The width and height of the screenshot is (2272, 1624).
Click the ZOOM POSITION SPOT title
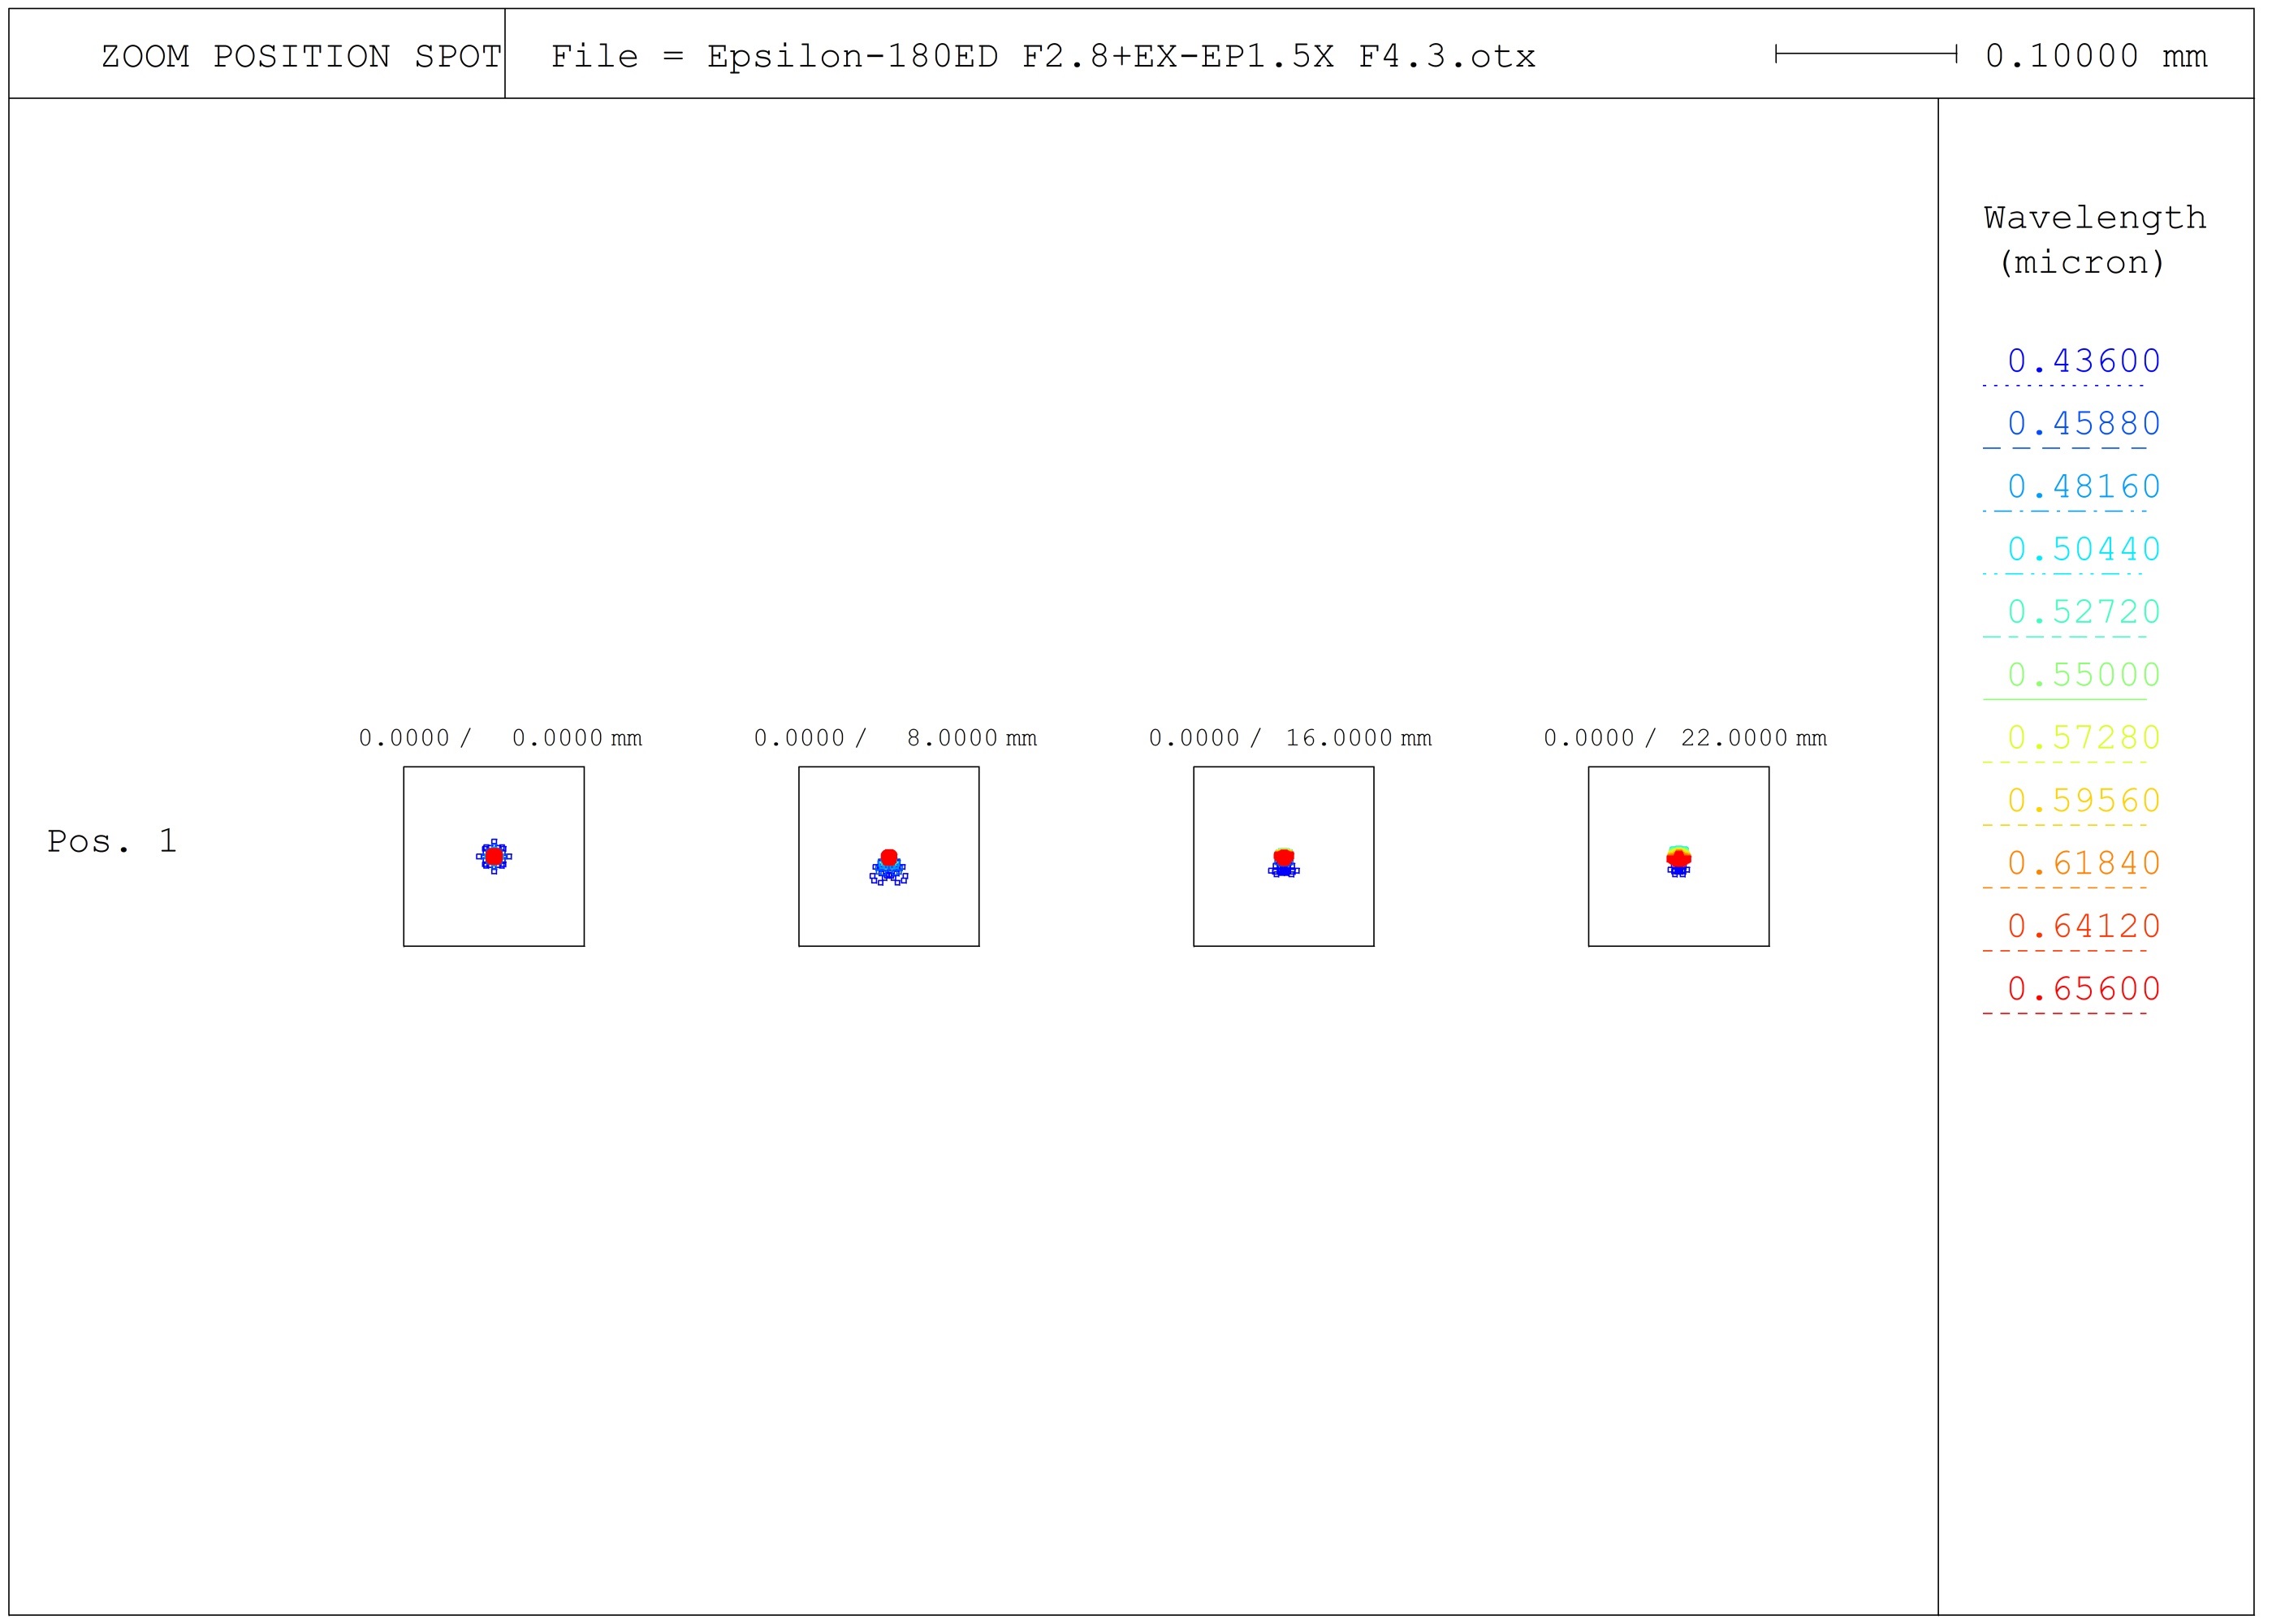301,56
